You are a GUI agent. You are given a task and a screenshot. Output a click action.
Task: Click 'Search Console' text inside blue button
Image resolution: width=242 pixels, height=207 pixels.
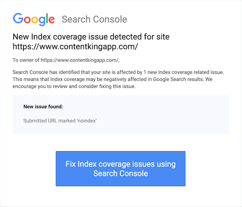pos(121,174)
